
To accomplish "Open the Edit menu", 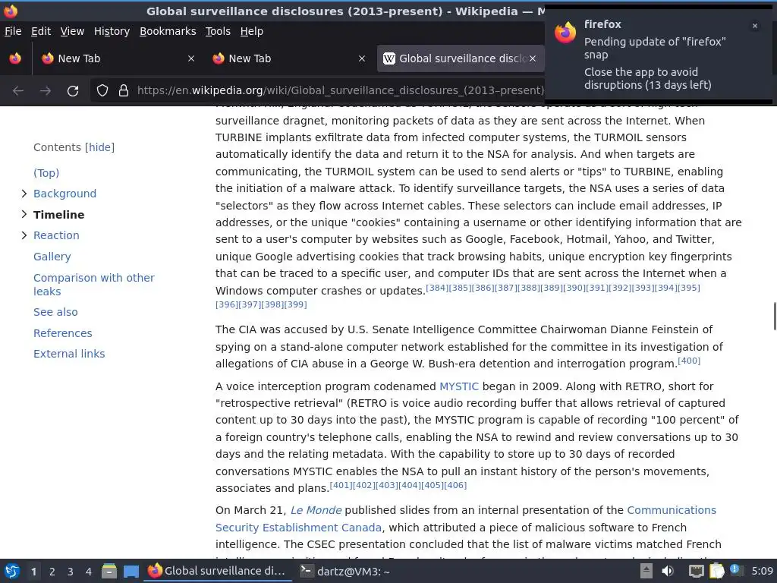I will tap(41, 31).
